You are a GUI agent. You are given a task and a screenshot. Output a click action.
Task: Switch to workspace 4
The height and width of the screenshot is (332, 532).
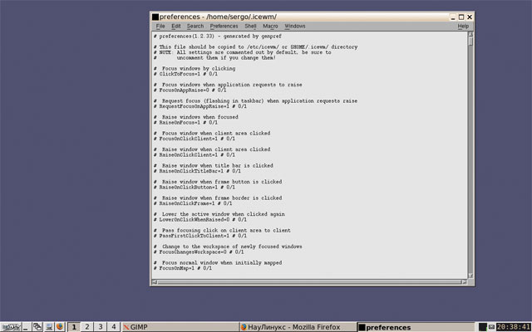point(114,327)
